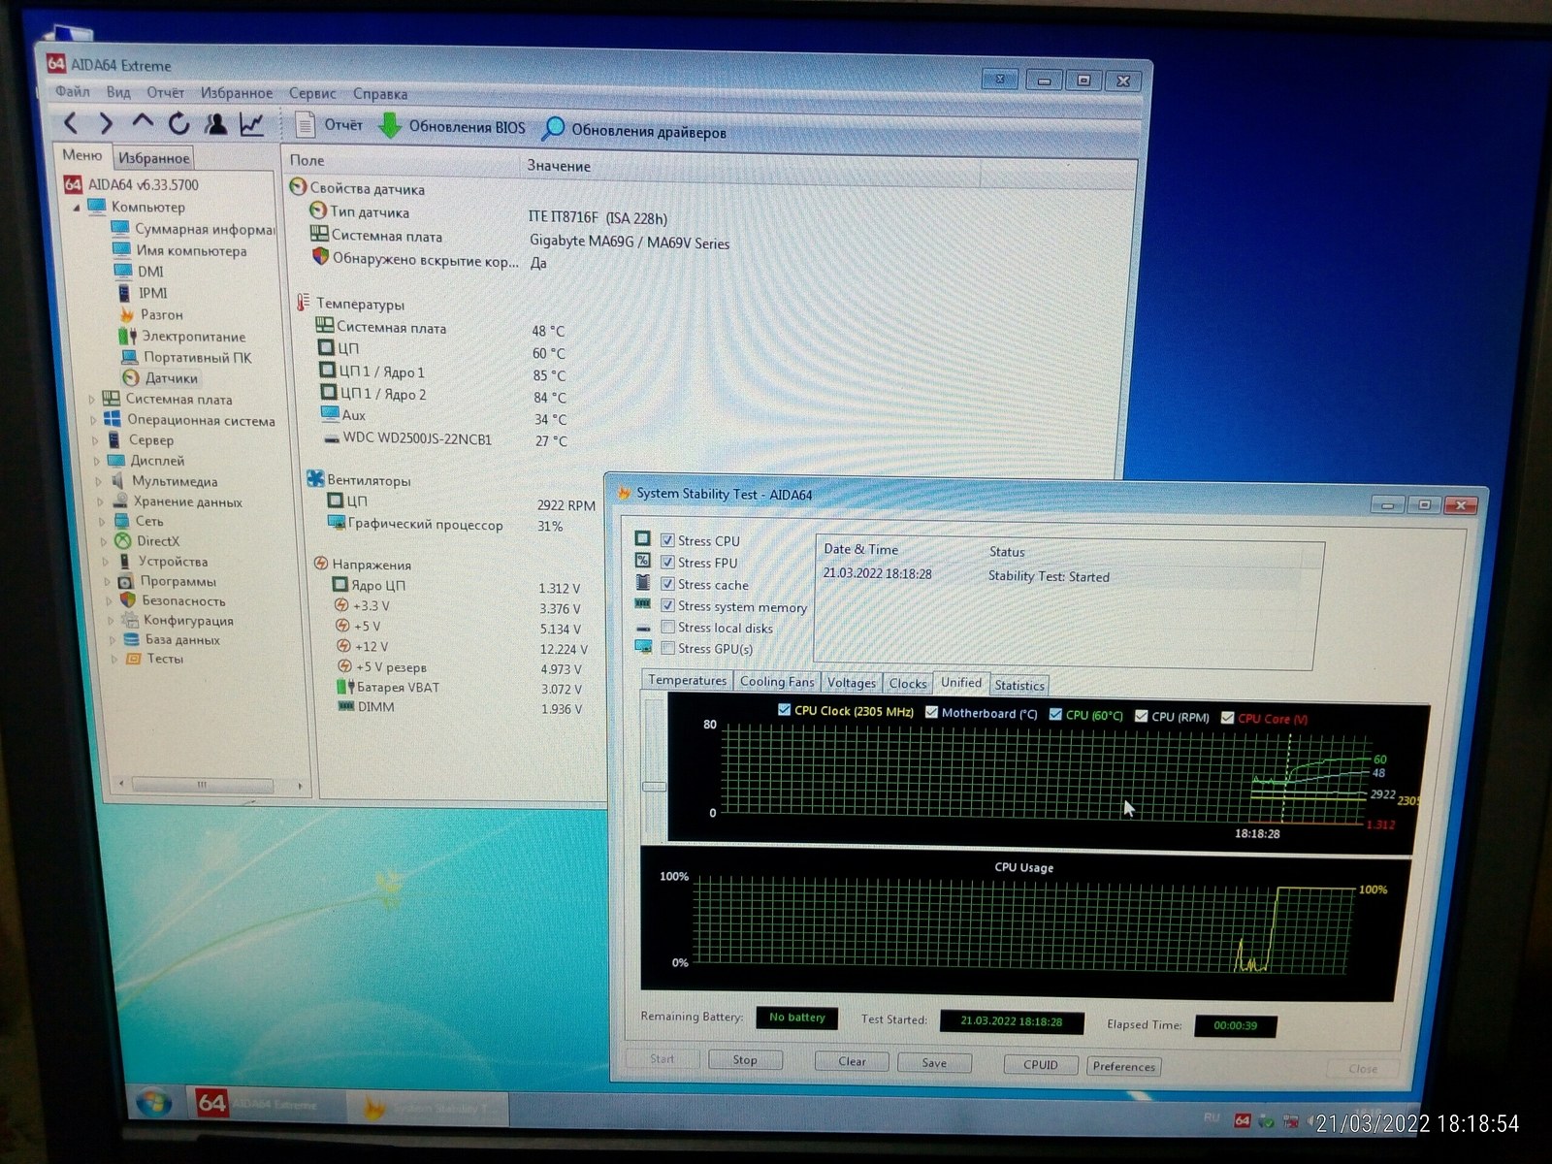Expand the Системная плата tree node
Image resolution: width=1552 pixels, height=1164 pixels.
coord(92,399)
